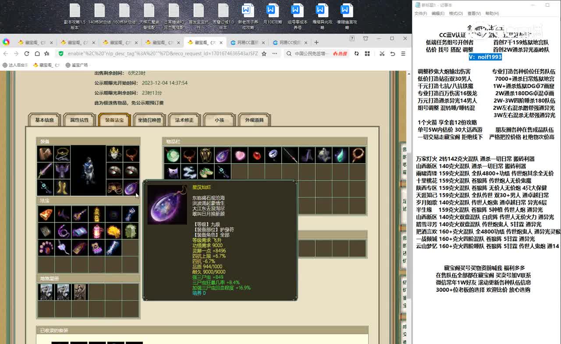Switch to the 小孩 tab
Image resolution: width=561 pixels, height=344 pixels.
[x=220, y=120]
